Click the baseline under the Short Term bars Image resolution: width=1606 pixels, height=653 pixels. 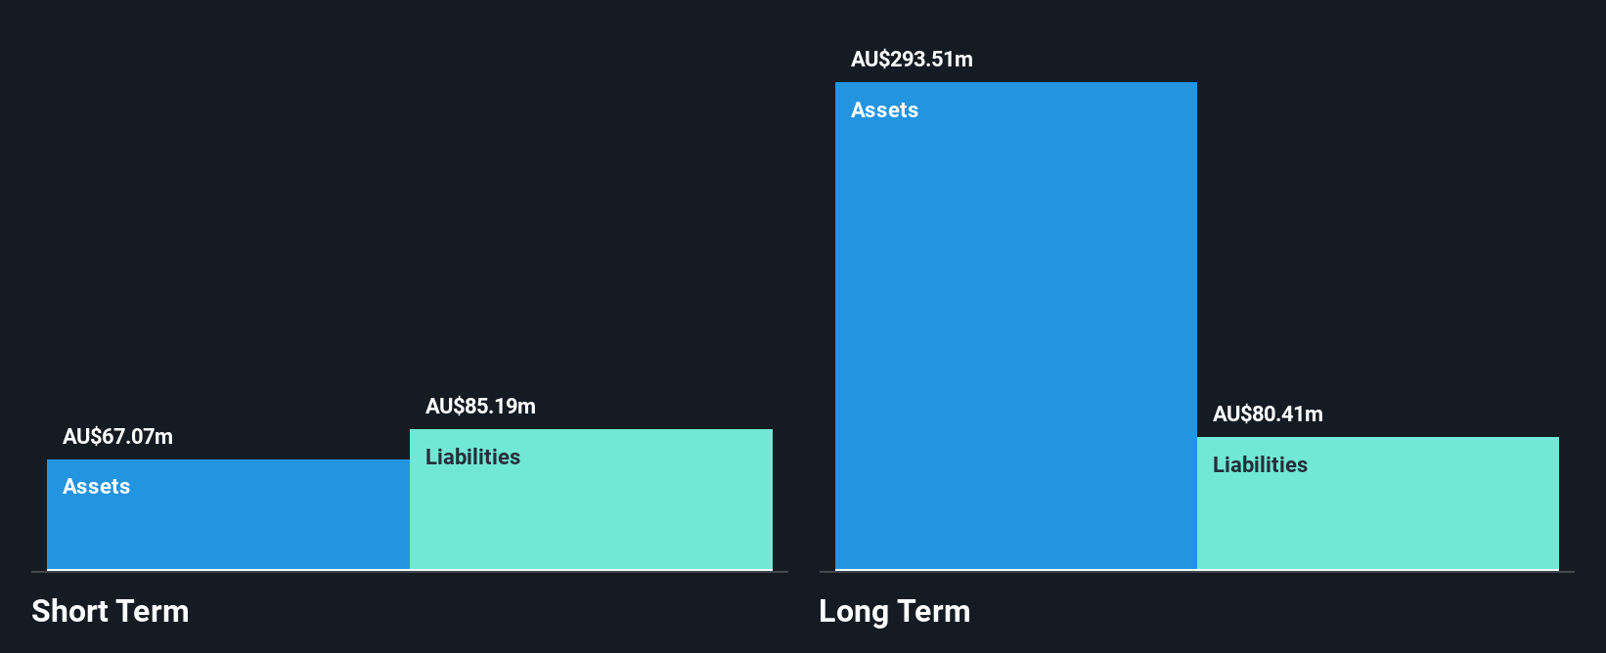(x=410, y=572)
